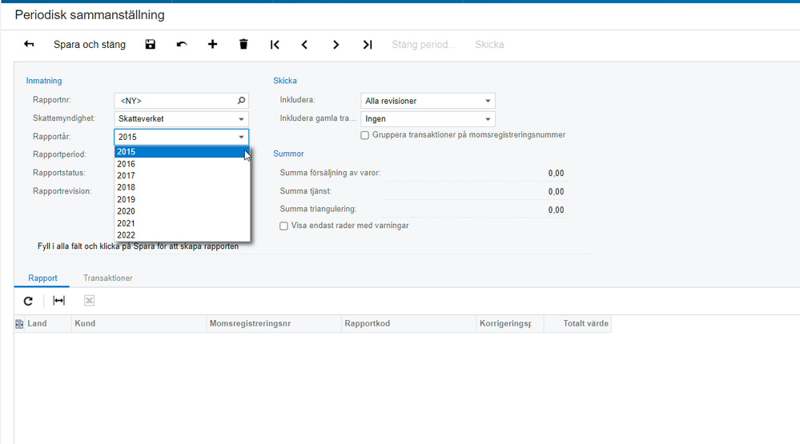Open the Skattemyndighet dropdown

(x=241, y=118)
